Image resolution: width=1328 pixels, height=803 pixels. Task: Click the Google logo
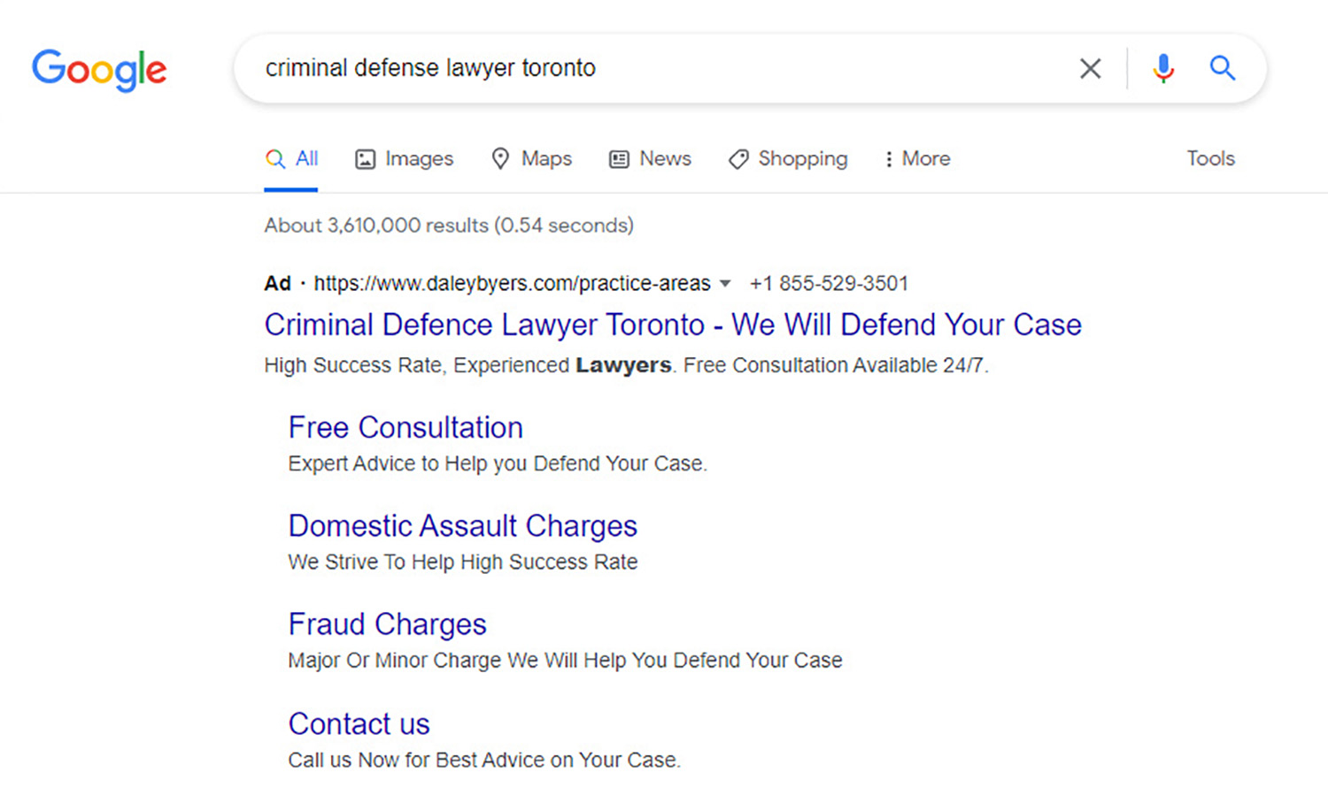tap(99, 69)
